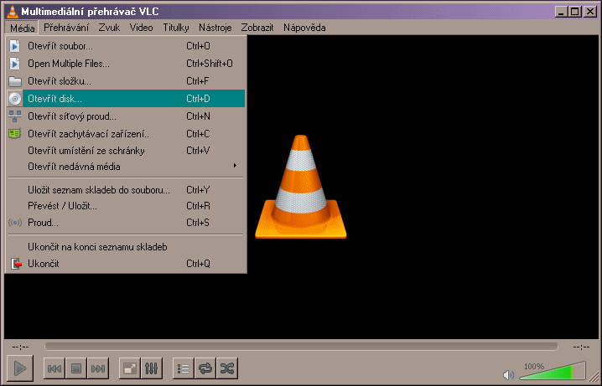Image resolution: width=602 pixels, height=386 pixels.
Task: Toggle Ukončit na konci seznamu skladeb
Action: pyautogui.click(x=126, y=247)
